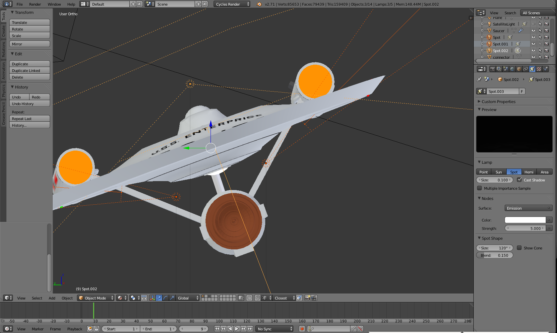The width and height of the screenshot is (557, 333).
Task: Click the pin icon in properties breadcrumb
Action: [x=479, y=79]
